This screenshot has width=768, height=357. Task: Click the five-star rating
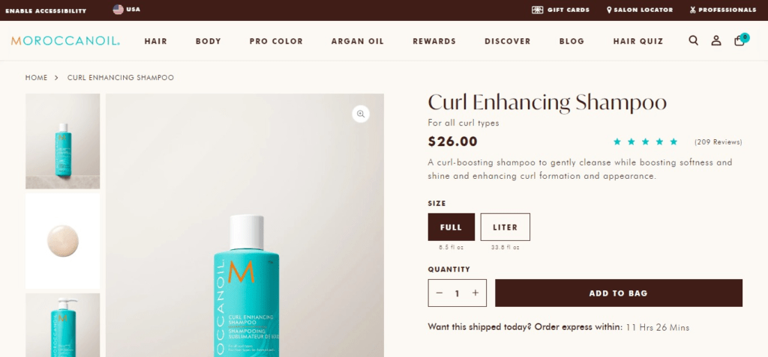[x=646, y=141]
